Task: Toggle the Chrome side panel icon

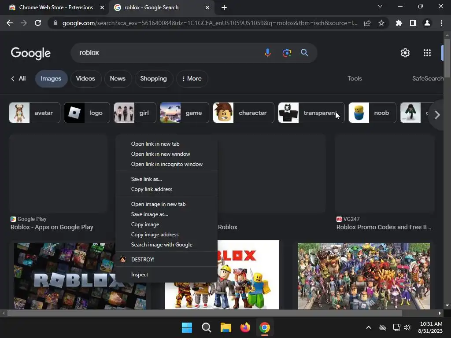Action: 413,23
